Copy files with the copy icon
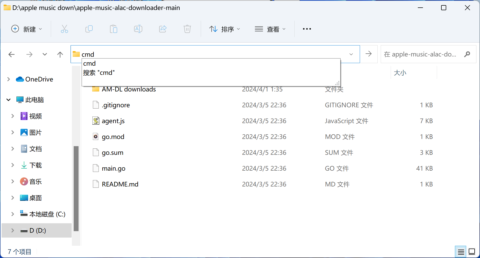Image resolution: width=480 pixels, height=258 pixels. [89, 29]
